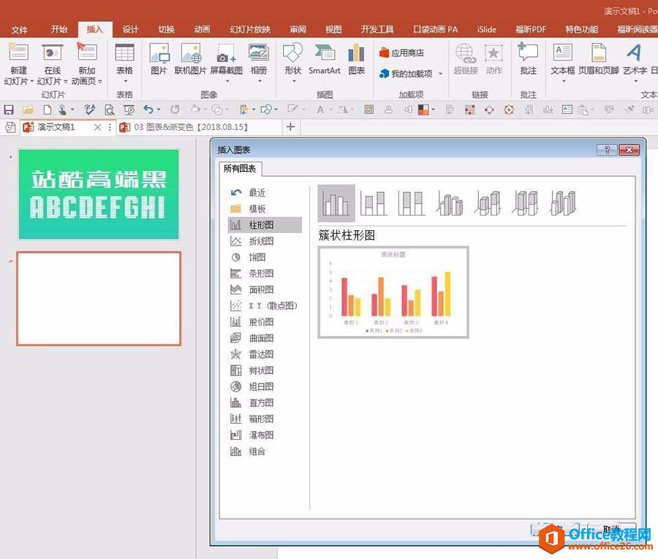
Task: Choose Recent (最近) chart category
Action: [x=265, y=192]
